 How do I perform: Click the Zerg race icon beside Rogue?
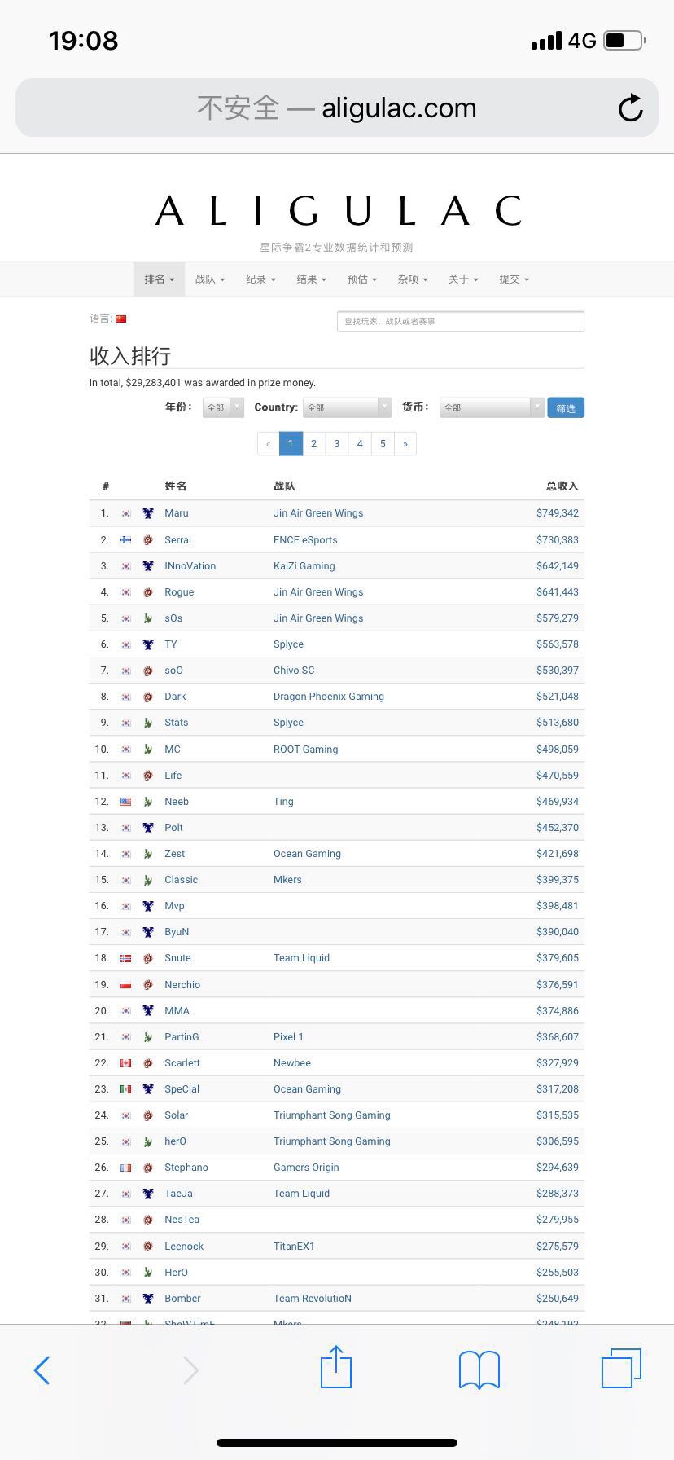(148, 592)
